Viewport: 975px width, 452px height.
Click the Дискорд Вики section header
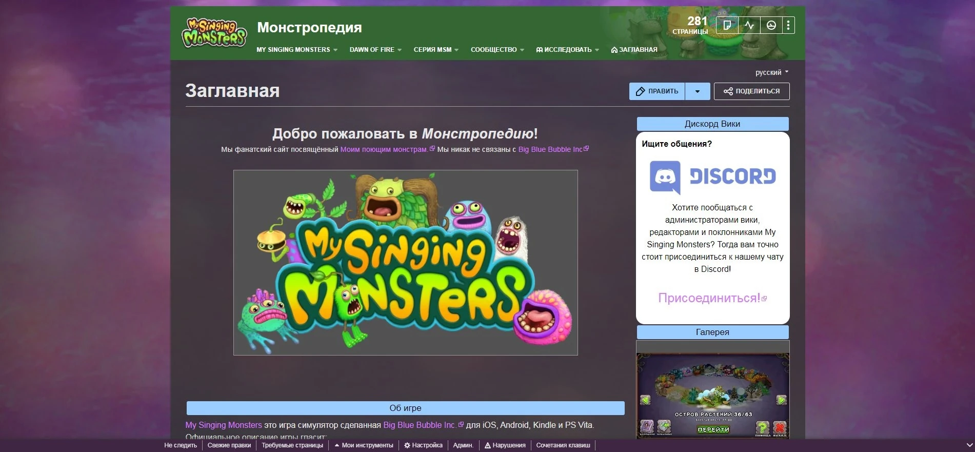pos(713,124)
